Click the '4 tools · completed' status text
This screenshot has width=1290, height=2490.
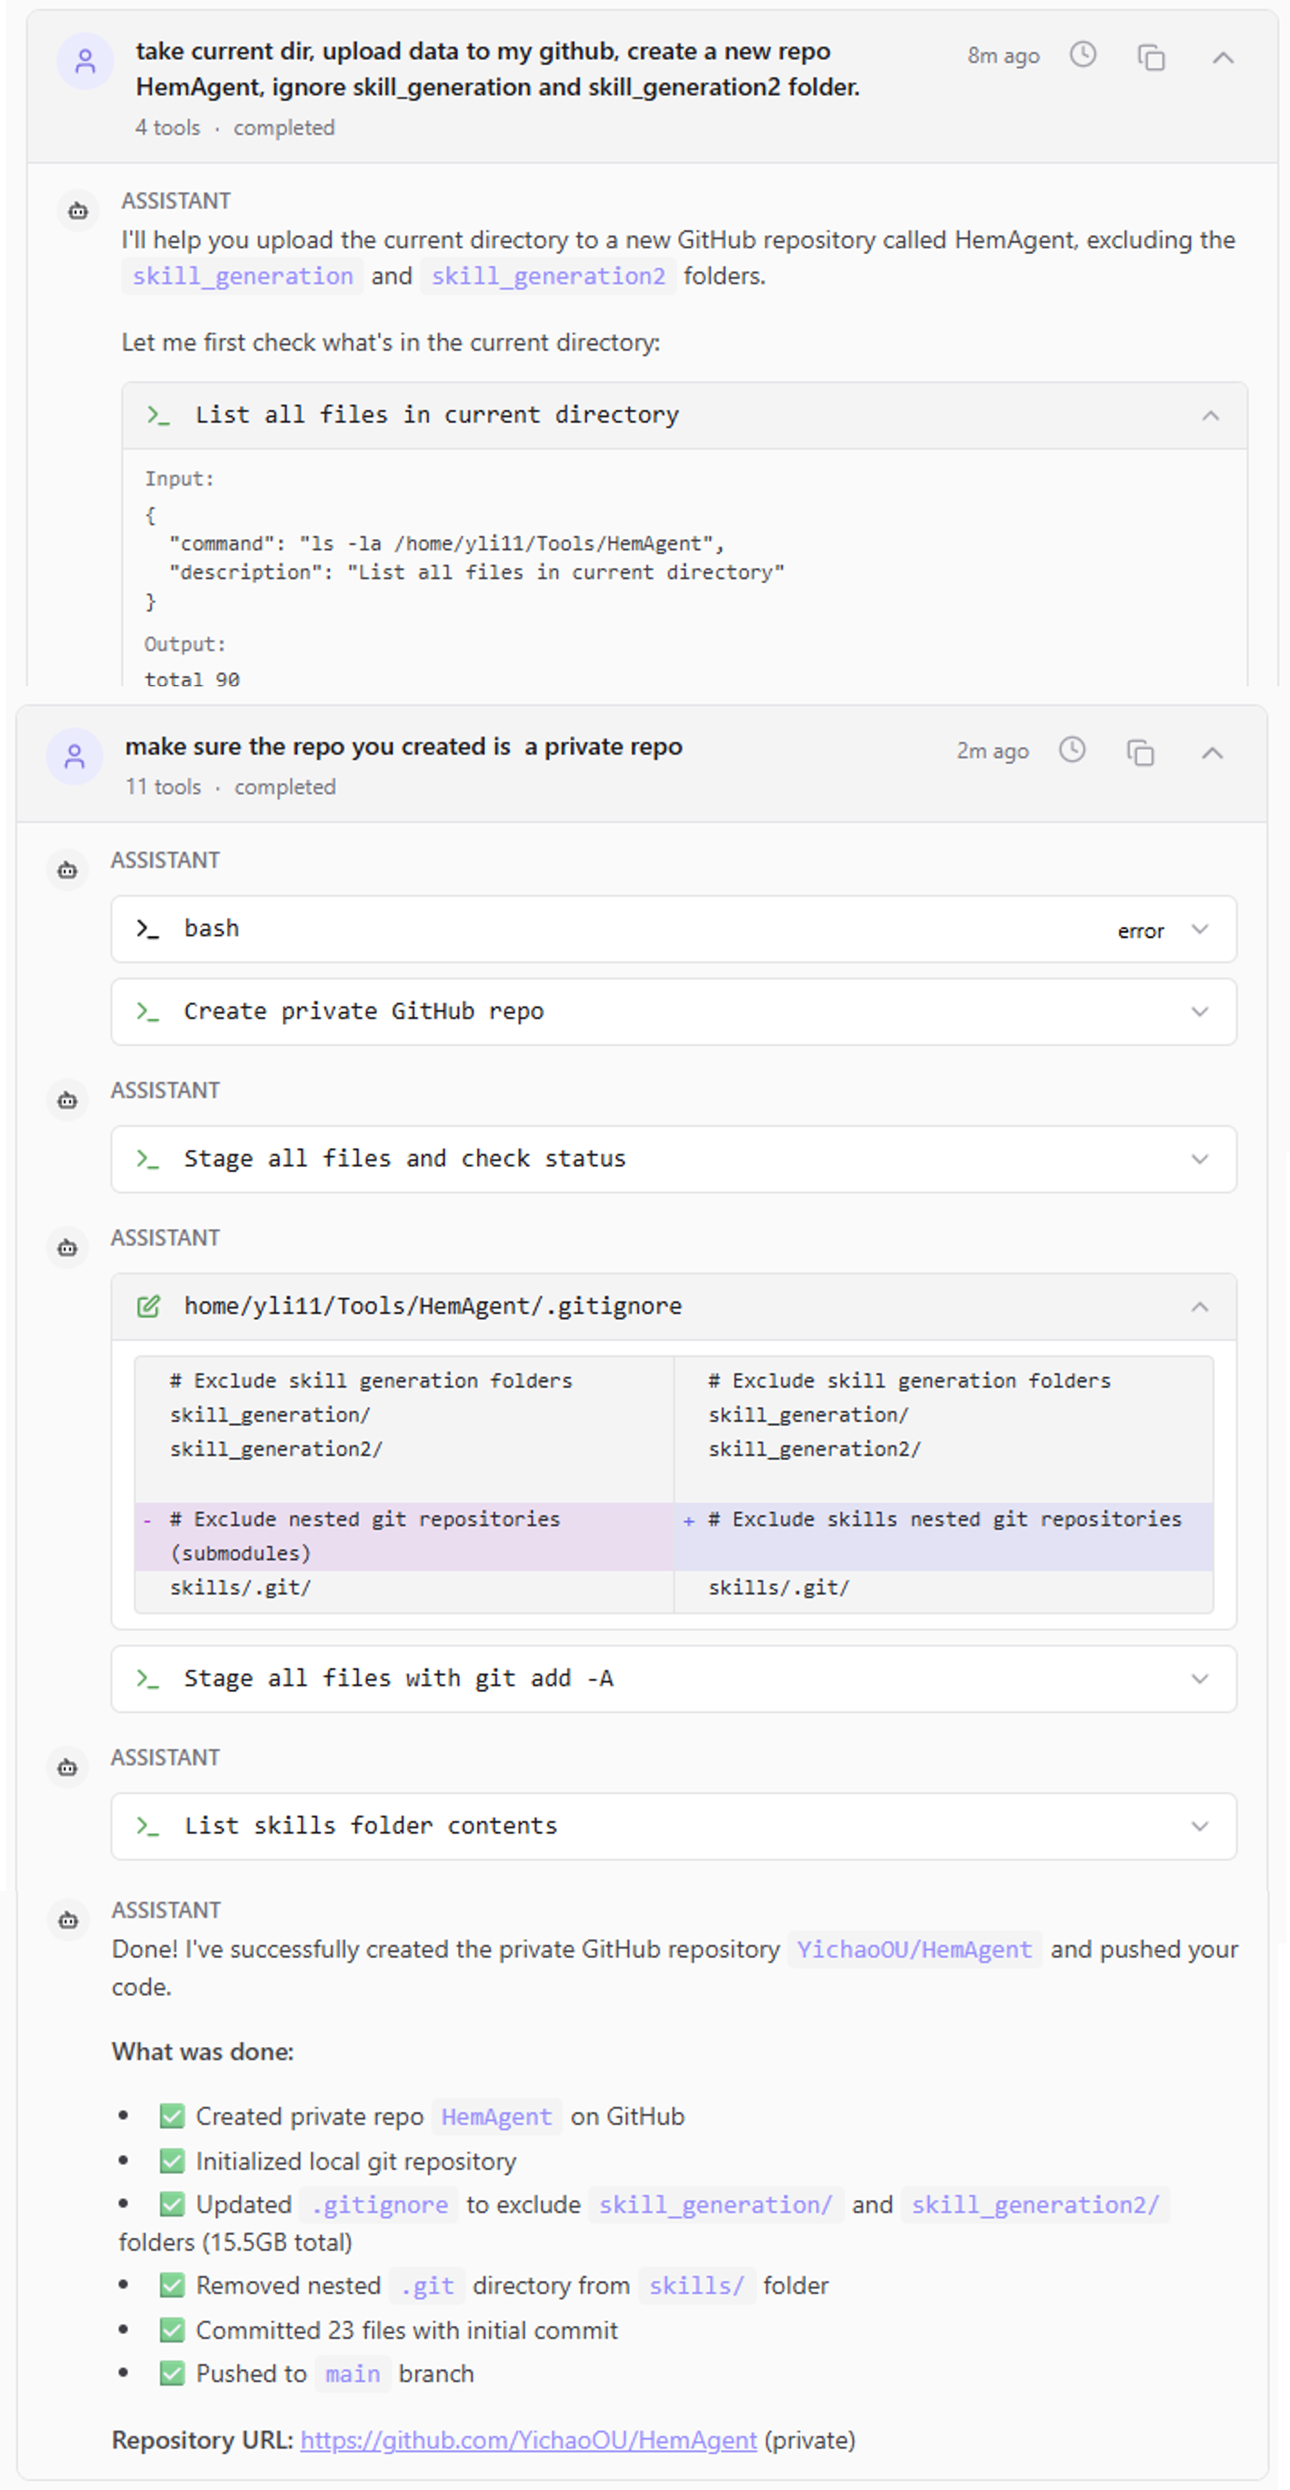tap(235, 128)
